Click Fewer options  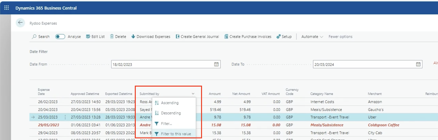tap(340, 36)
